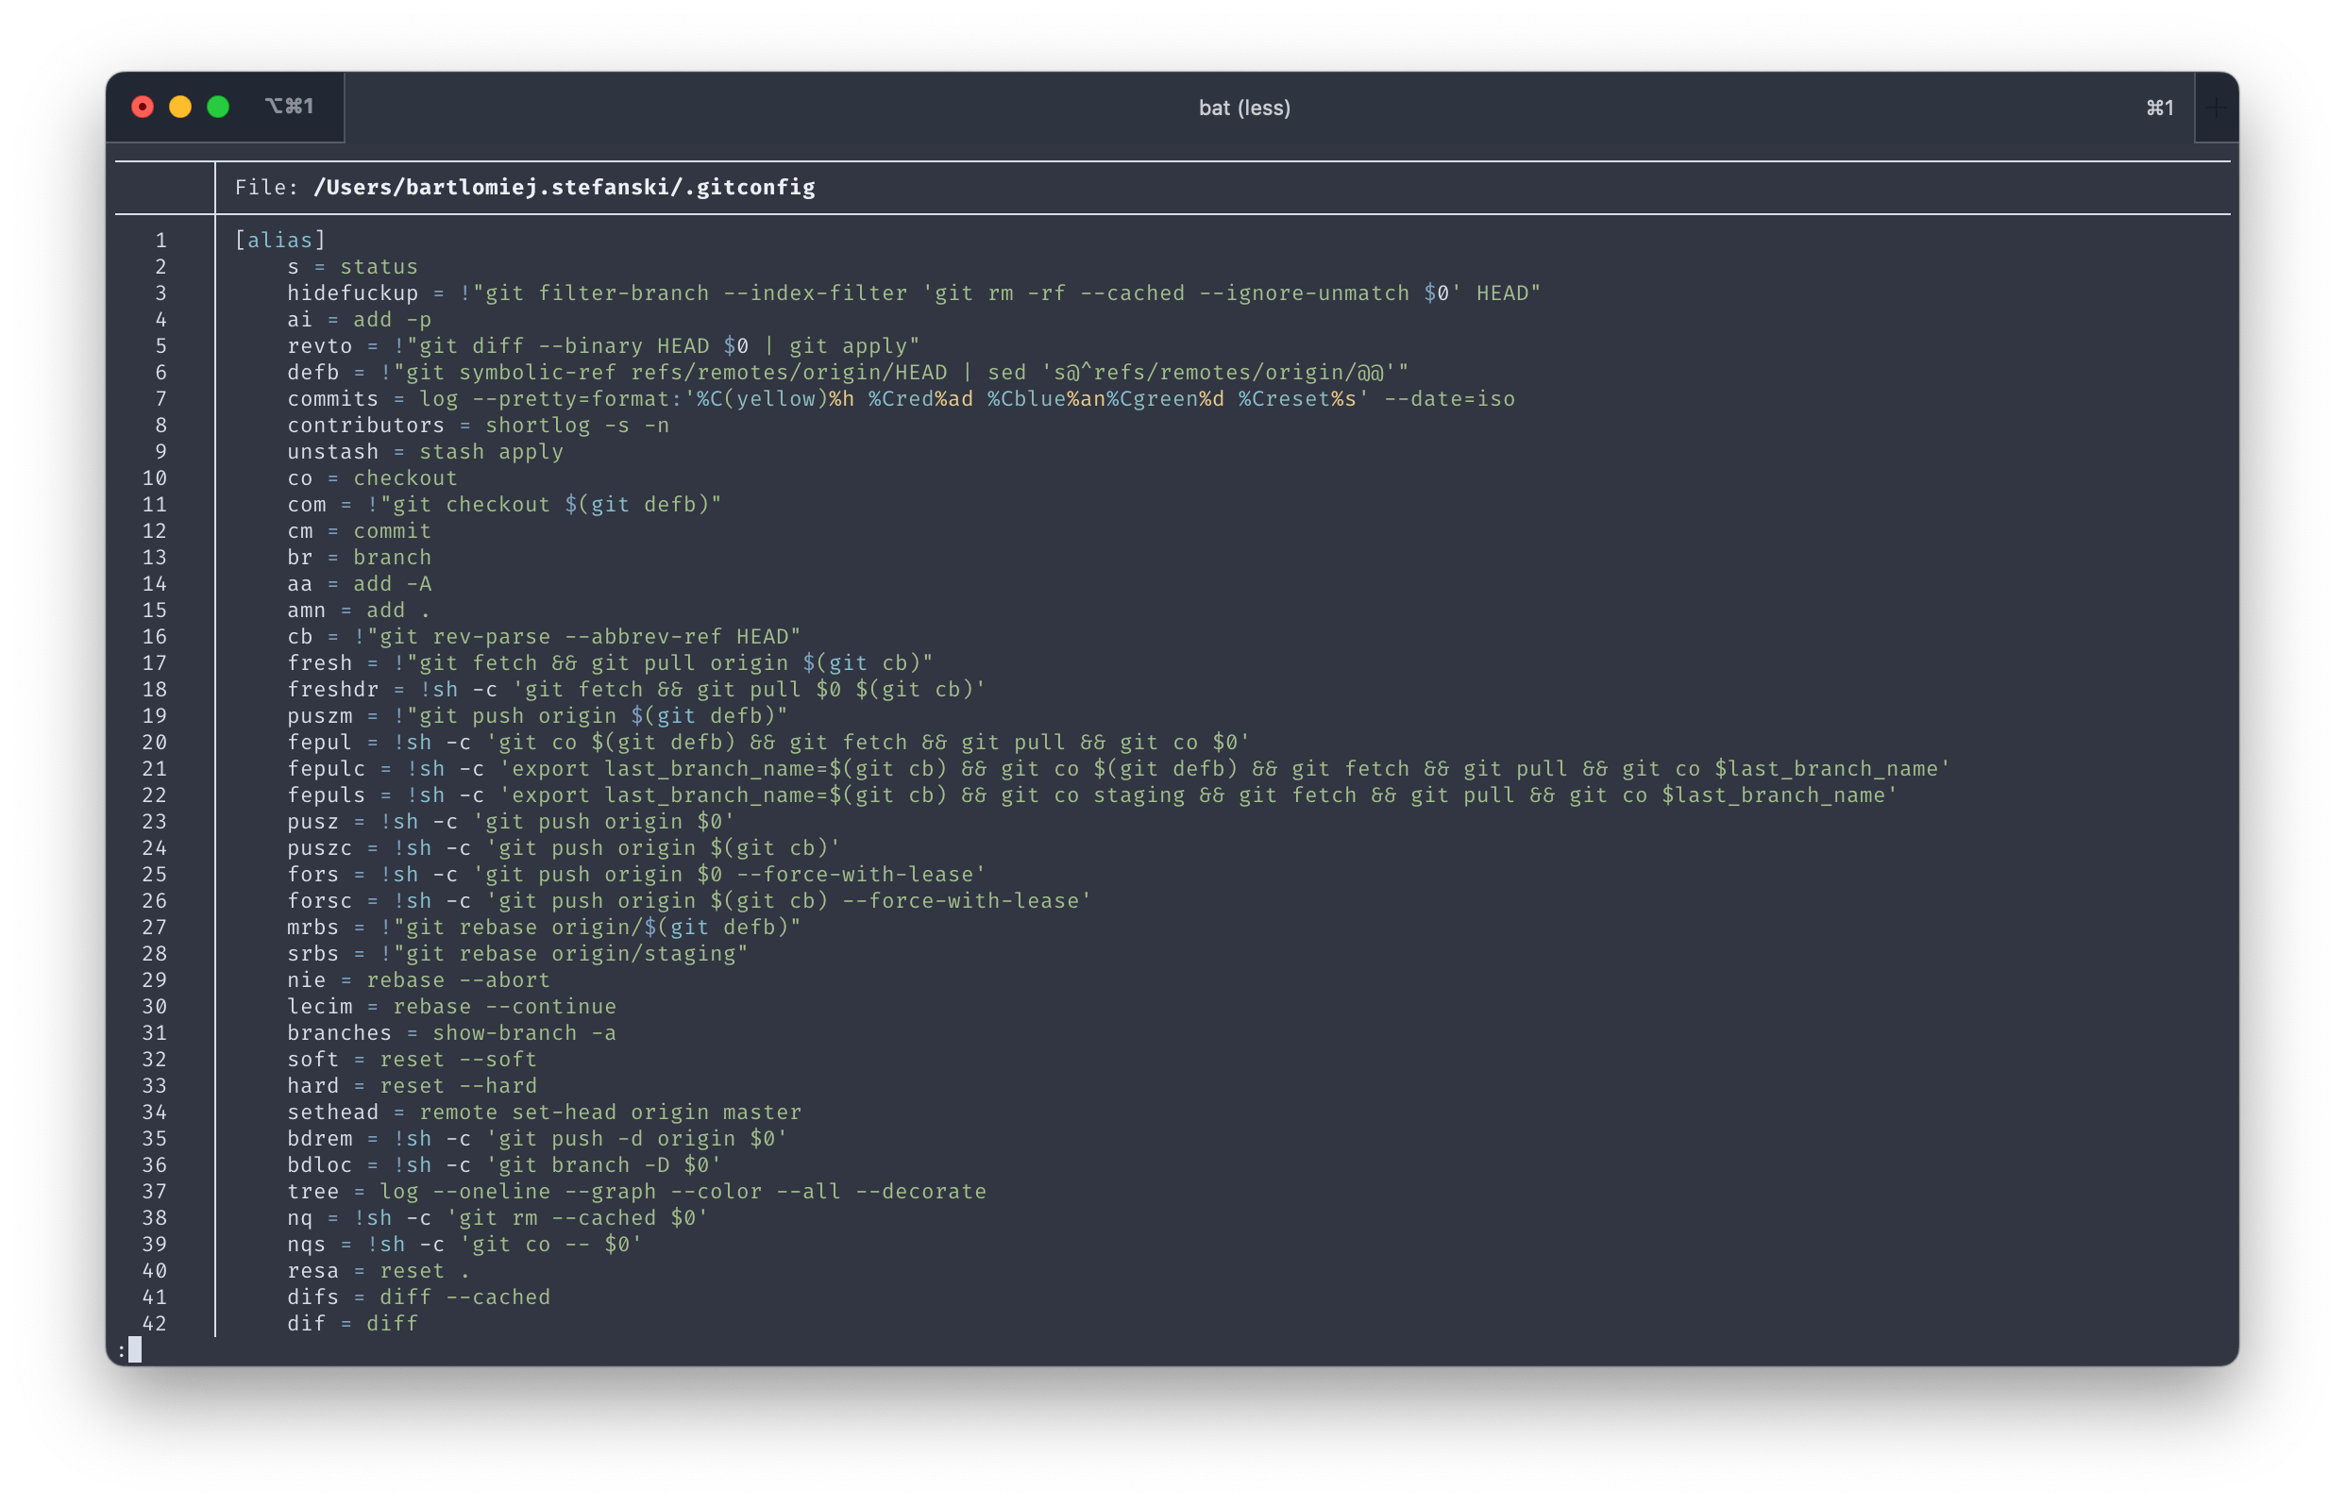Select the status value on line 2

point(379,266)
